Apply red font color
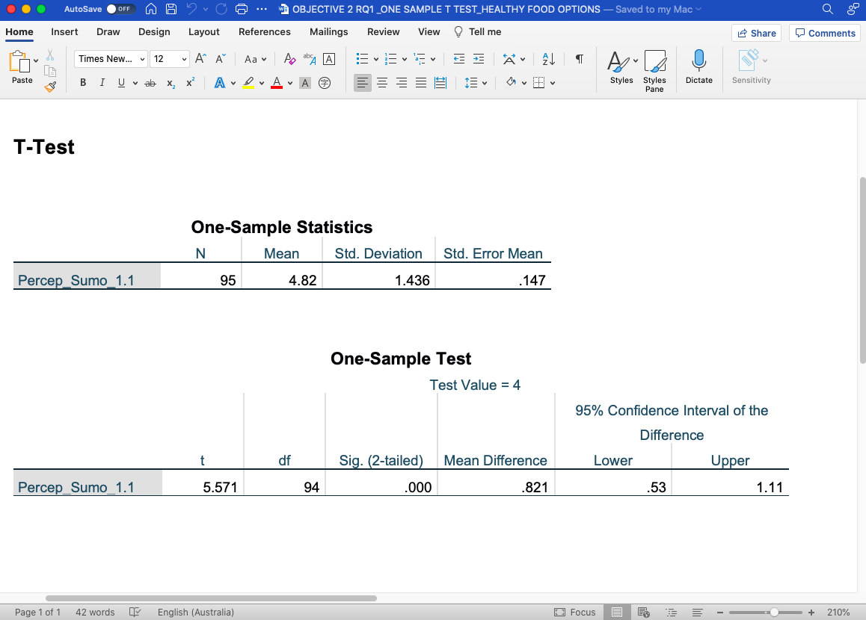The height and width of the screenshot is (620, 866). [x=277, y=83]
